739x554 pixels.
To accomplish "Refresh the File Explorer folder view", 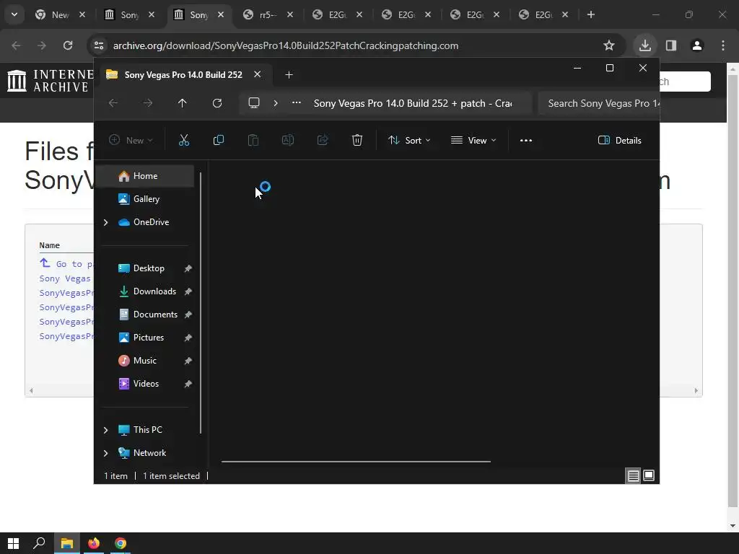I will point(217,103).
